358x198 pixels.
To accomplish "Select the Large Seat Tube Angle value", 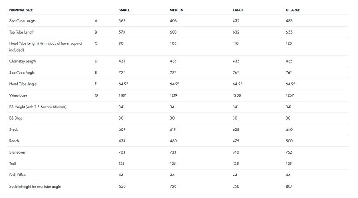I will coord(236,73).
